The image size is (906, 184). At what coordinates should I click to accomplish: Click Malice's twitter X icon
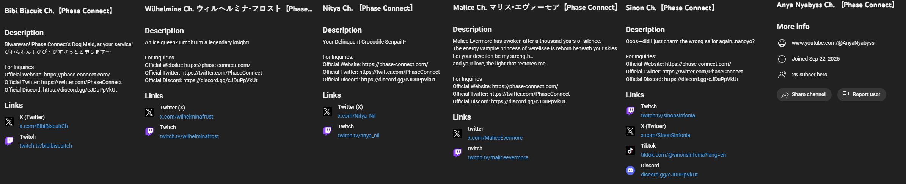[x=457, y=134]
